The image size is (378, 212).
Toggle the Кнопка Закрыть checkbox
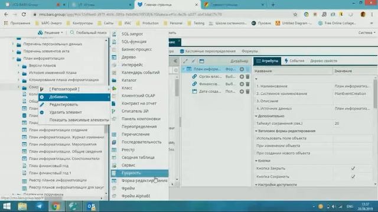[353, 168]
